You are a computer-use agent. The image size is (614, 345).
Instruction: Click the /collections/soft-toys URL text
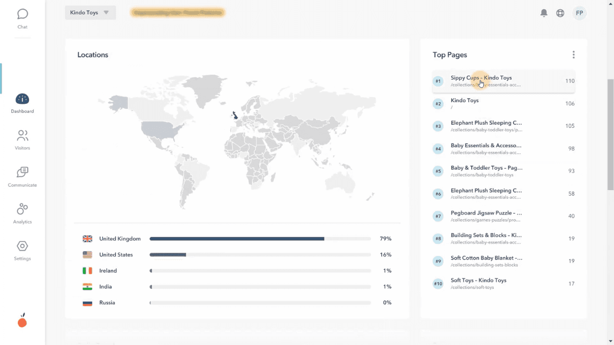pos(472,288)
